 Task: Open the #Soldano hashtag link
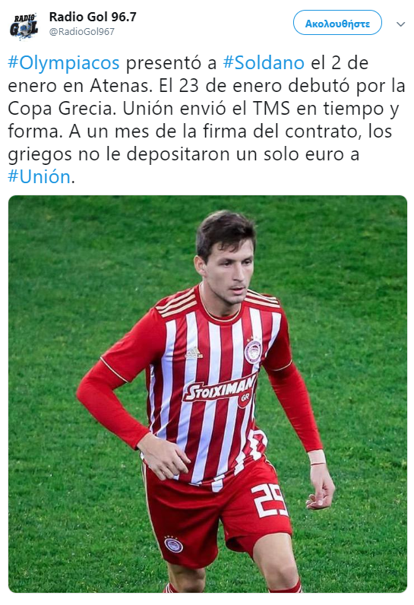click(x=264, y=63)
